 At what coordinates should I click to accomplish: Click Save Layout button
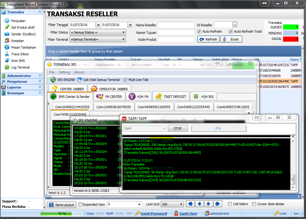click(x=62, y=205)
